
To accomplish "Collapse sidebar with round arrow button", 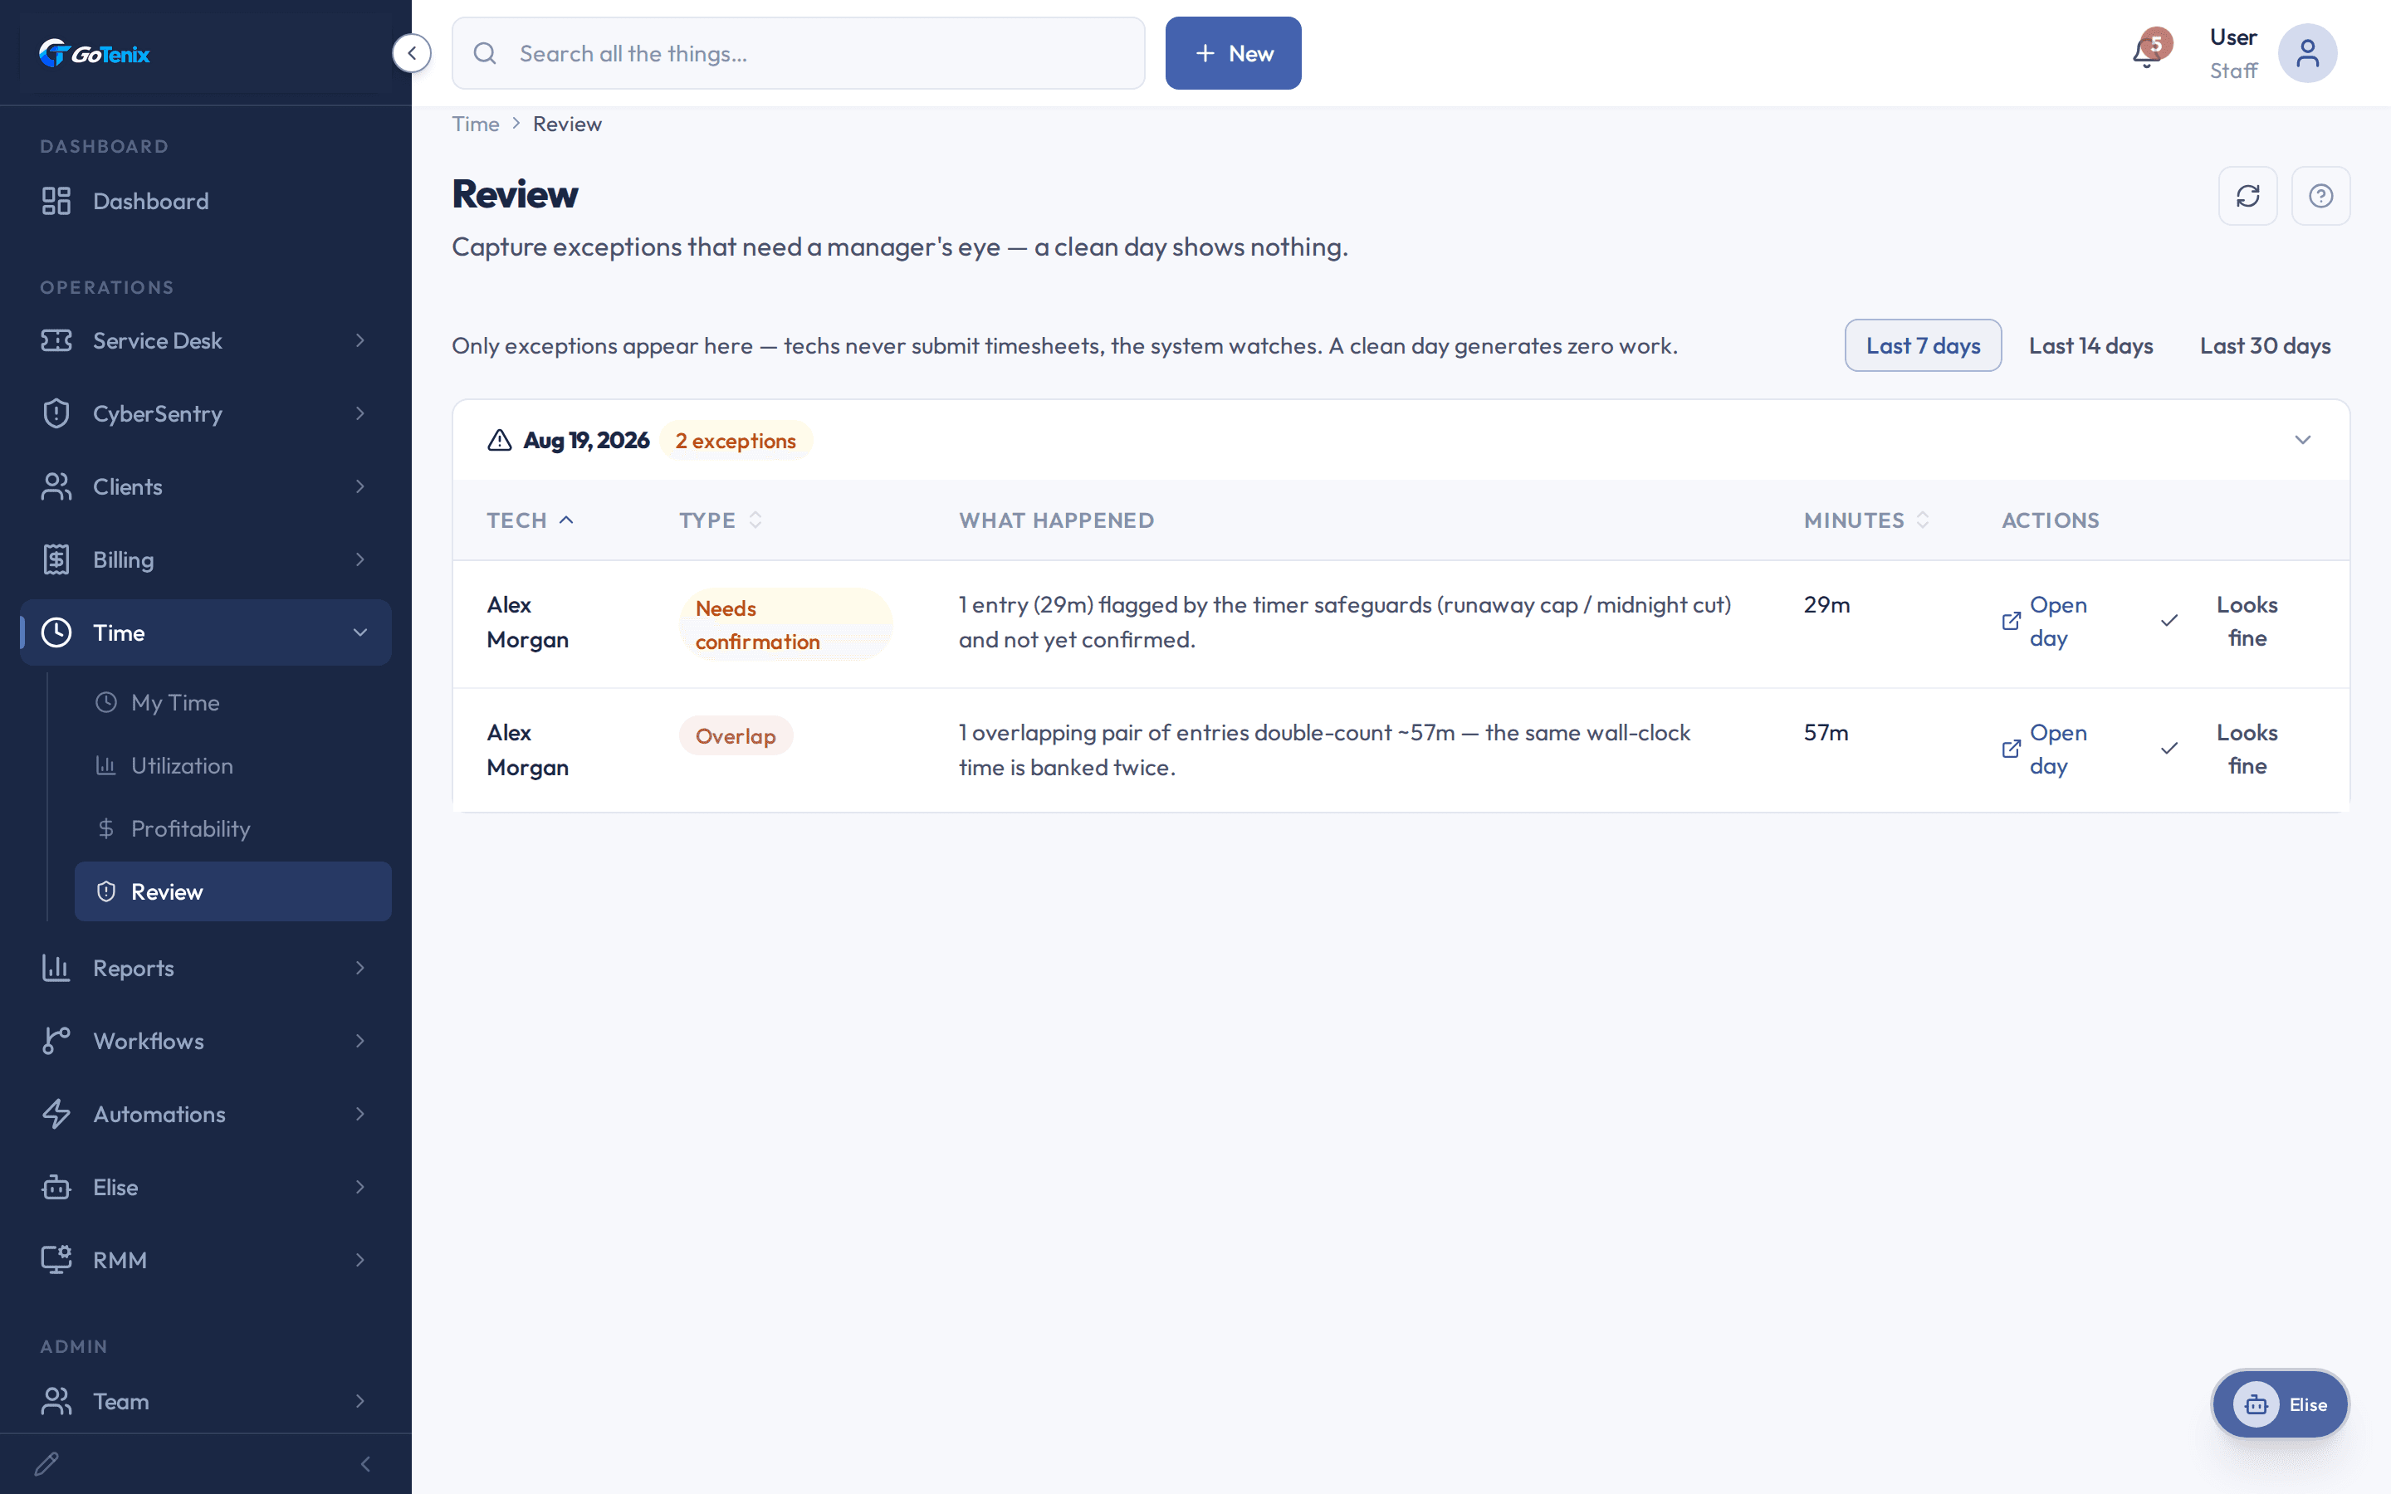I will [411, 53].
